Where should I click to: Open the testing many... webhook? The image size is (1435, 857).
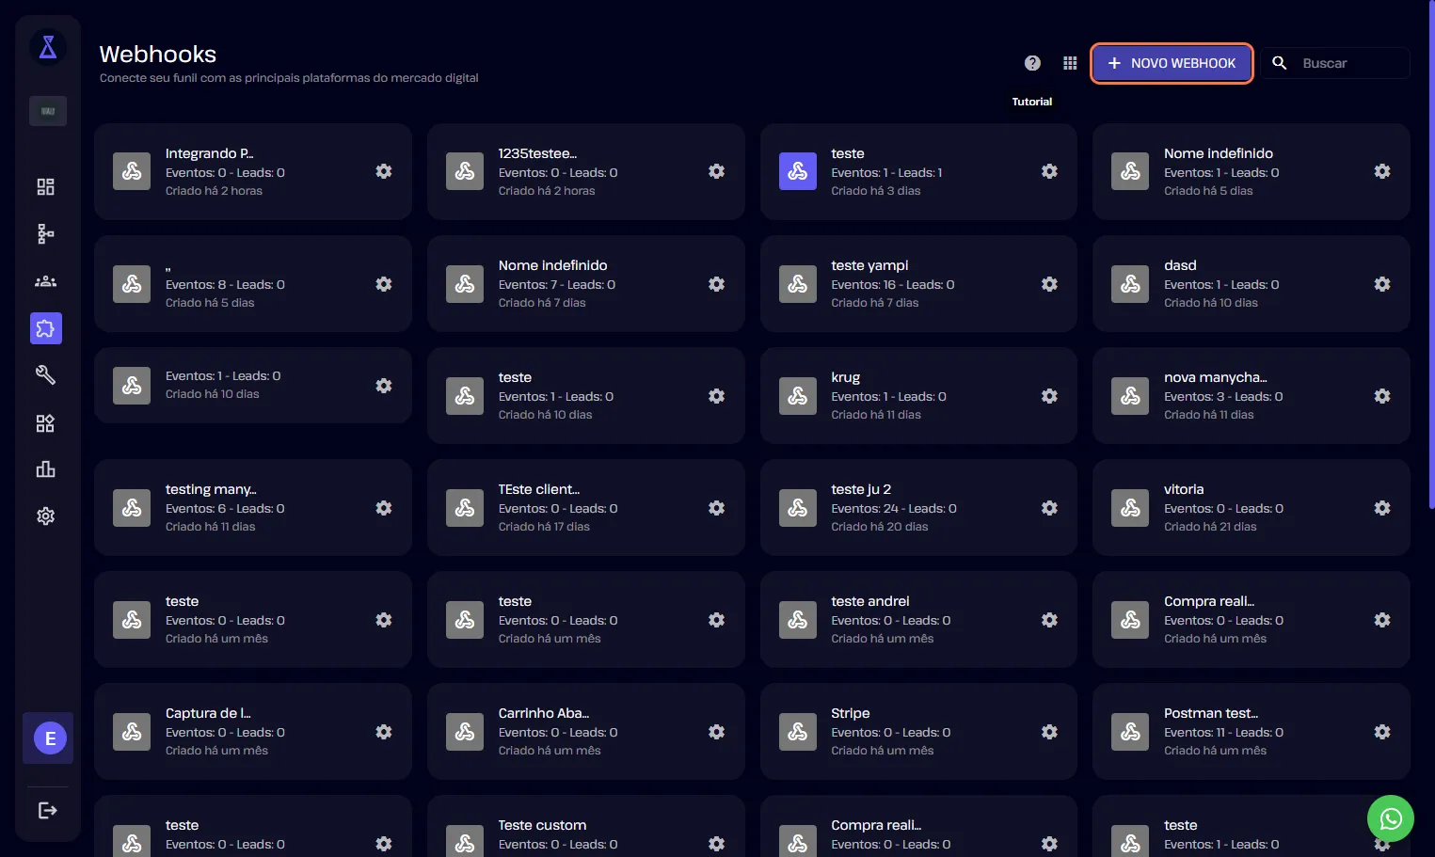pos(253,508)
